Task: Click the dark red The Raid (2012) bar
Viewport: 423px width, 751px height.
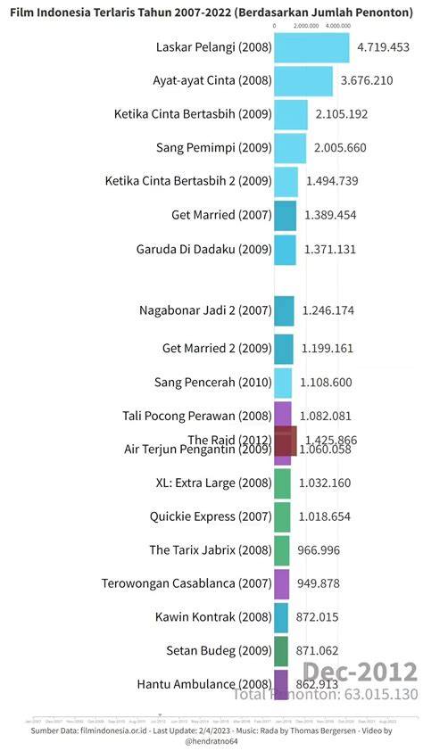Action: point(286,441)
